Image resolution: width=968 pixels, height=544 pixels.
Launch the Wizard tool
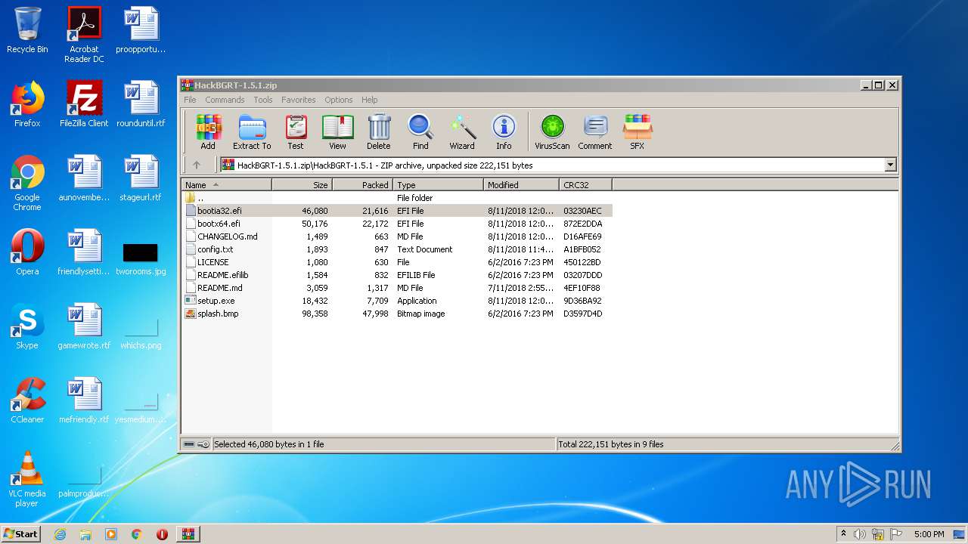click(x=462, y=132)
